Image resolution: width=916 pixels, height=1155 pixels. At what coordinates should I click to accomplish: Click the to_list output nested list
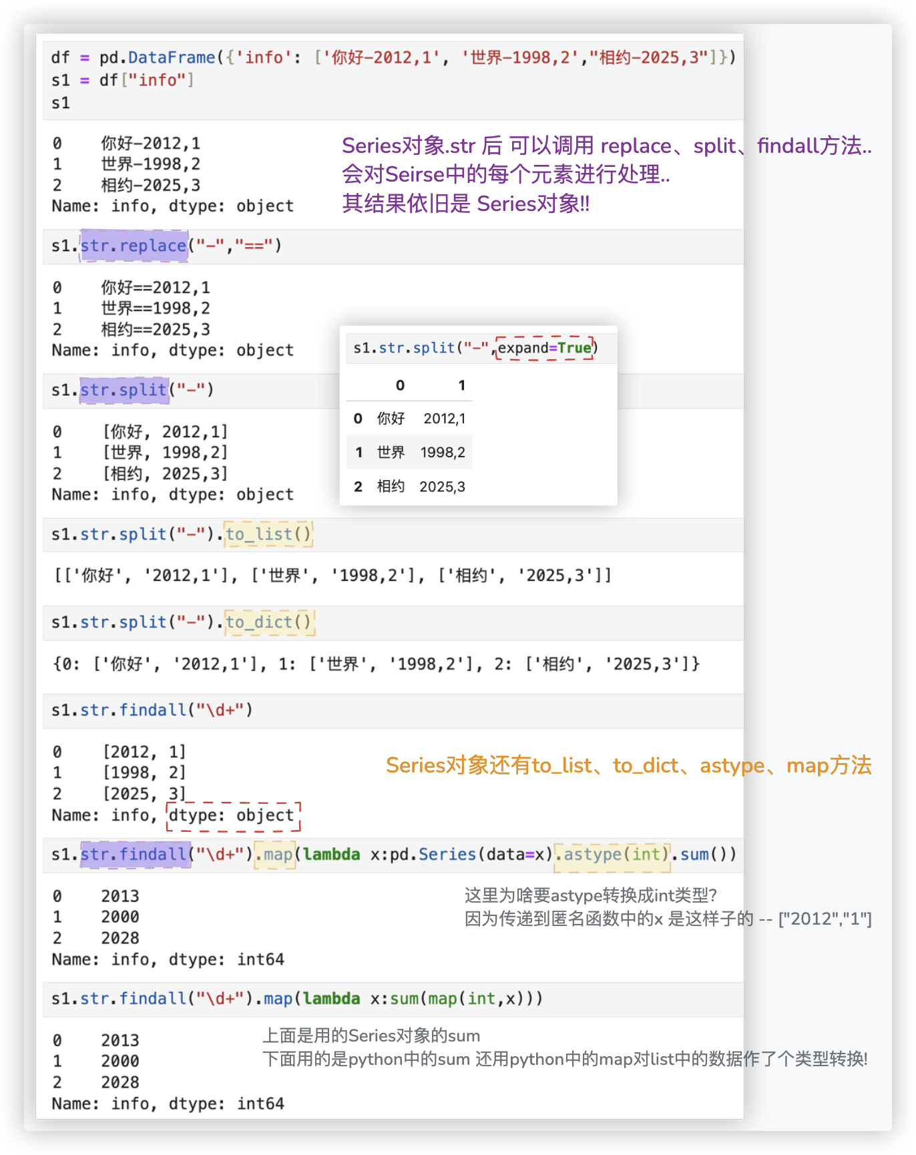pyautogui.click(x=332, y=575)
